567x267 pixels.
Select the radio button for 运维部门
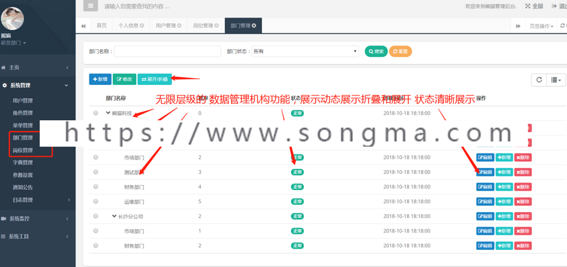(x=96, y=202)
